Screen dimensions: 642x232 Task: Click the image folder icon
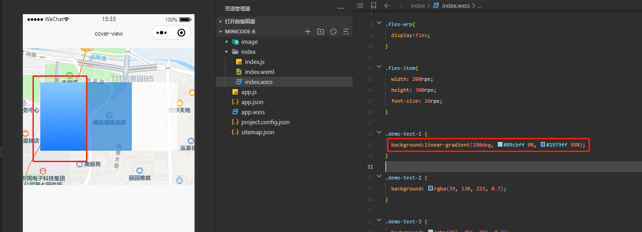pos(236,42)
